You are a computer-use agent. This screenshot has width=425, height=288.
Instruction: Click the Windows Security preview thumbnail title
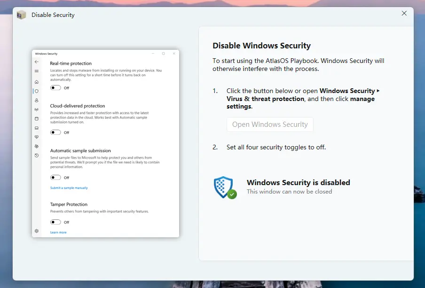coord(47,54)
